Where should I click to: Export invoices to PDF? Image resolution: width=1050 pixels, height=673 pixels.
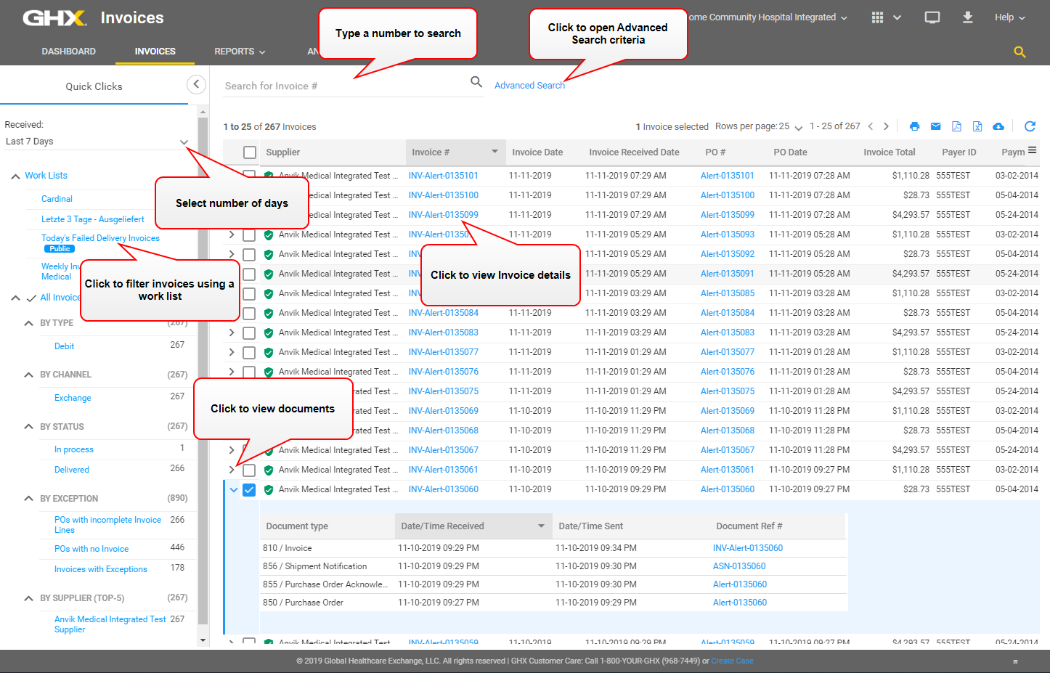pos(956,126)
